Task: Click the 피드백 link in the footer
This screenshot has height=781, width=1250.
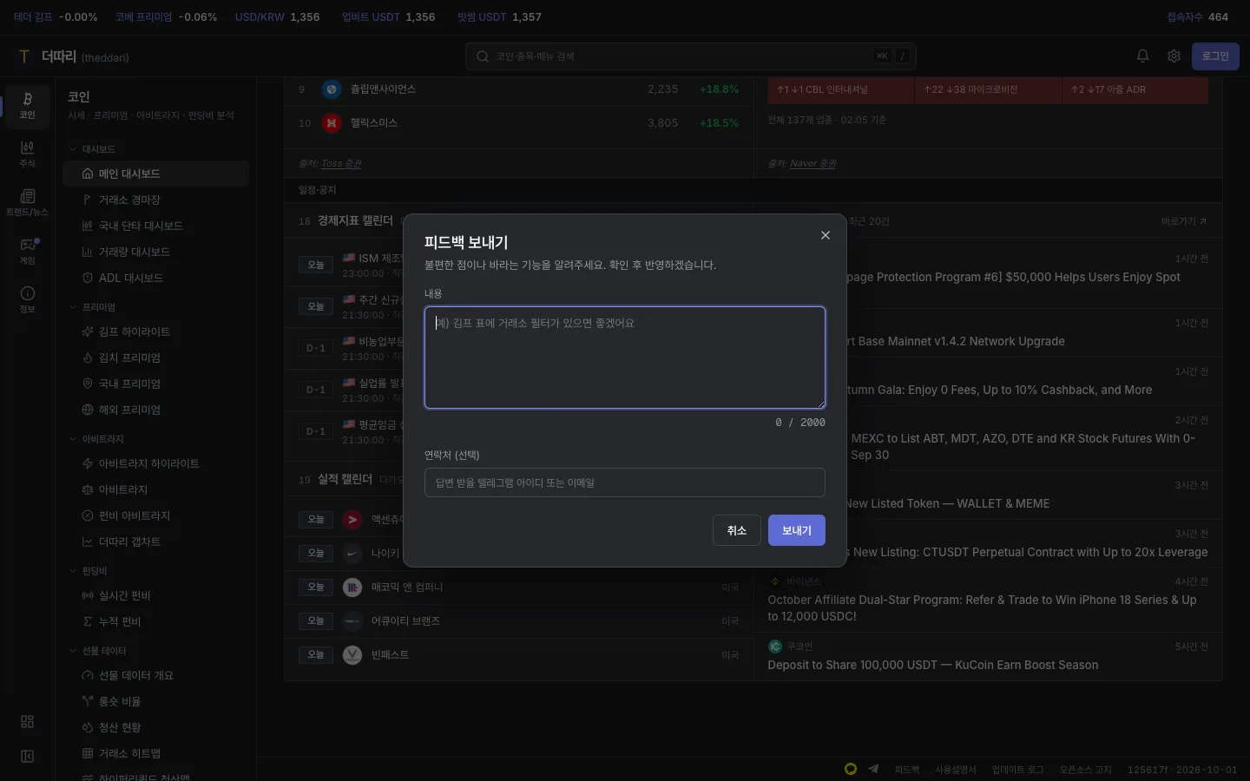Action: point(907,770)
